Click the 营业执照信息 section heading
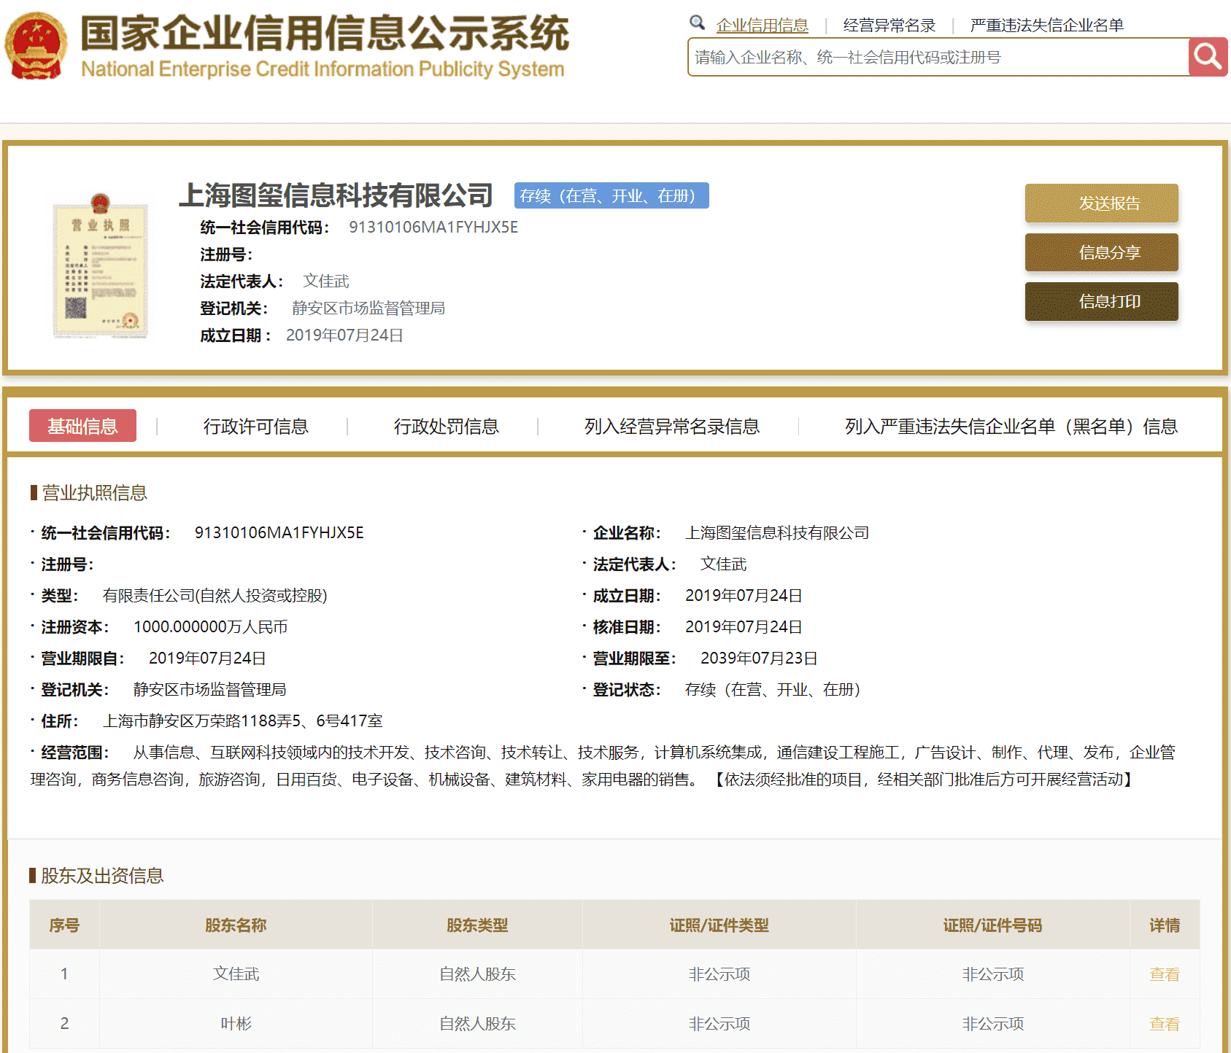The width and height of the screenshot is (1231, 1053). pyautogui.click(x=94, y=493)
